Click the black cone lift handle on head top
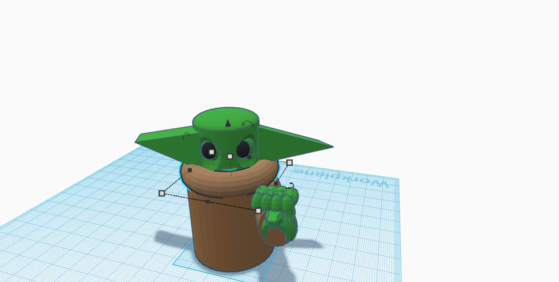The width and height of the screenshot is (559, 282). [x=228, y=123]
